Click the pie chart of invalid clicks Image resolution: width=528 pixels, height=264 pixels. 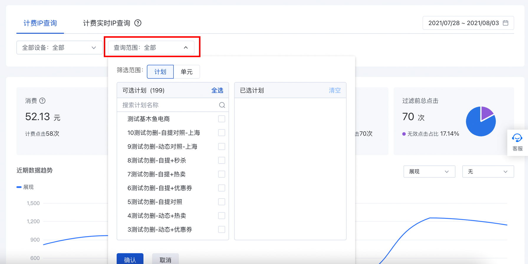point(481,121)
